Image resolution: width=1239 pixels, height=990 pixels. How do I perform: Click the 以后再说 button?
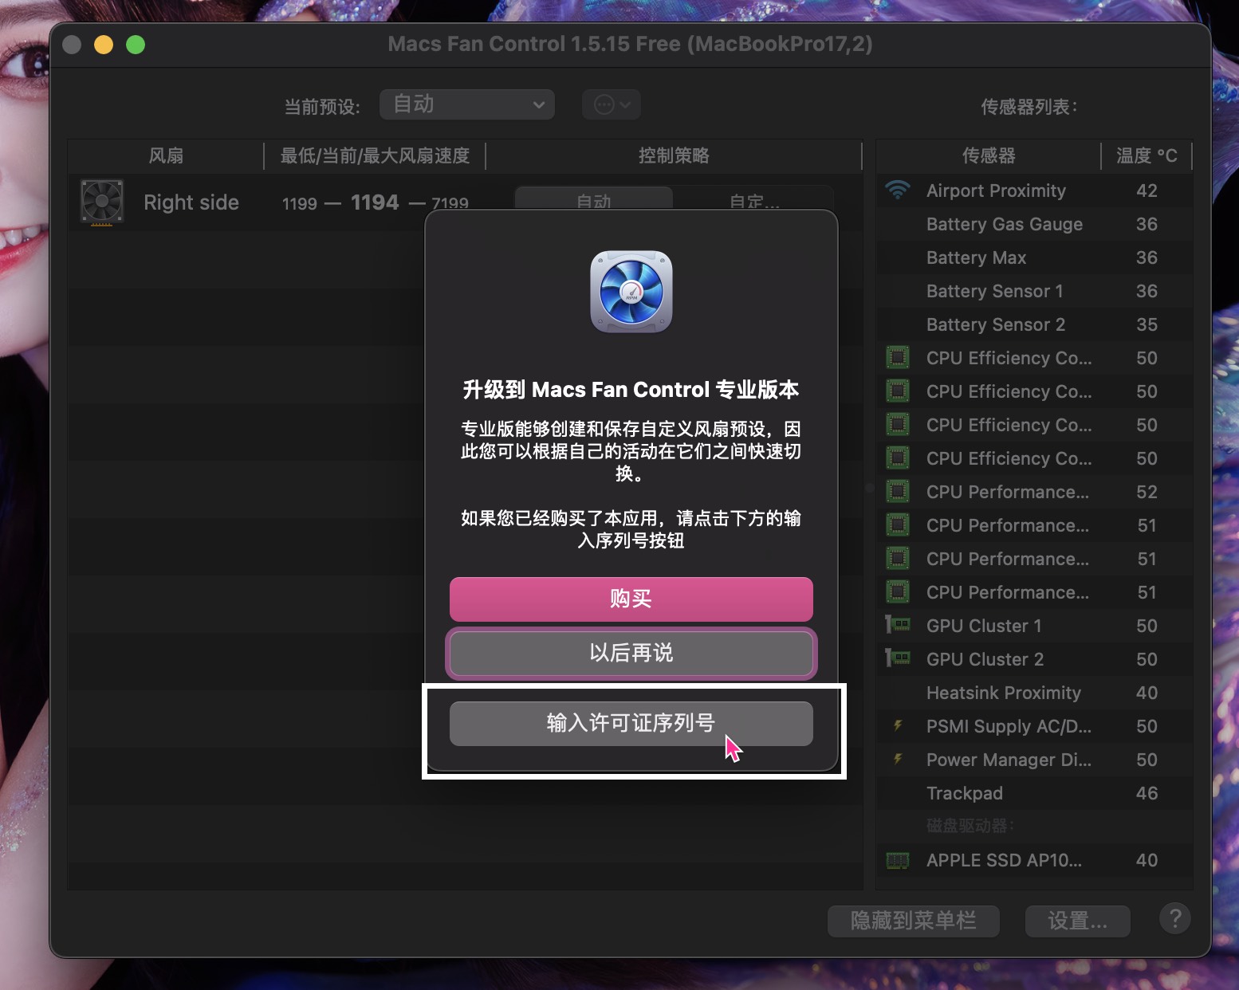pyautogui.click(x=631, y=654)
